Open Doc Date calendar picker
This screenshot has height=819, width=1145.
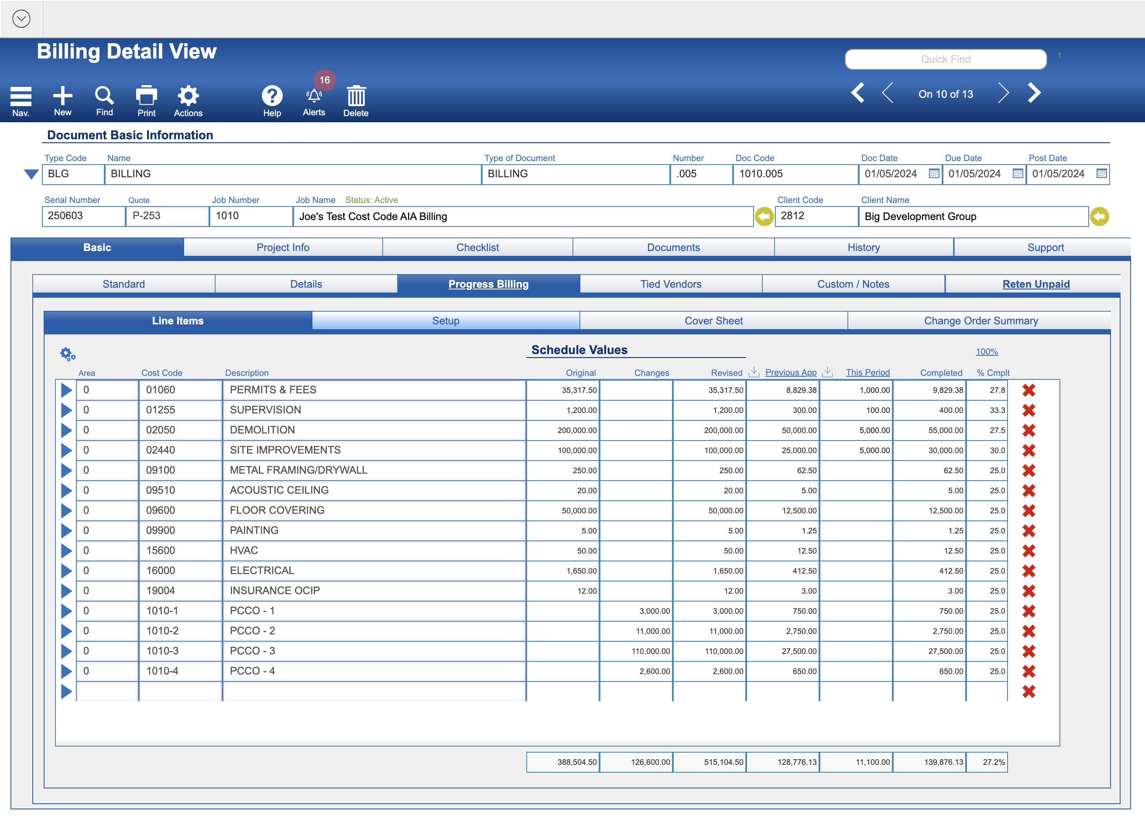[x=934, y=173]
